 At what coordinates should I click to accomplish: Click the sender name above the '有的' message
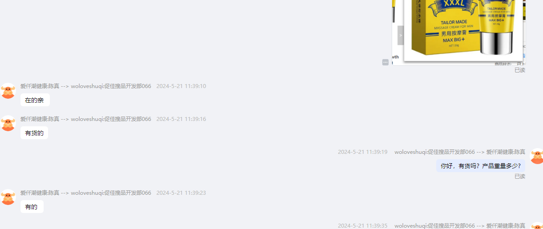tap(85, 193)
